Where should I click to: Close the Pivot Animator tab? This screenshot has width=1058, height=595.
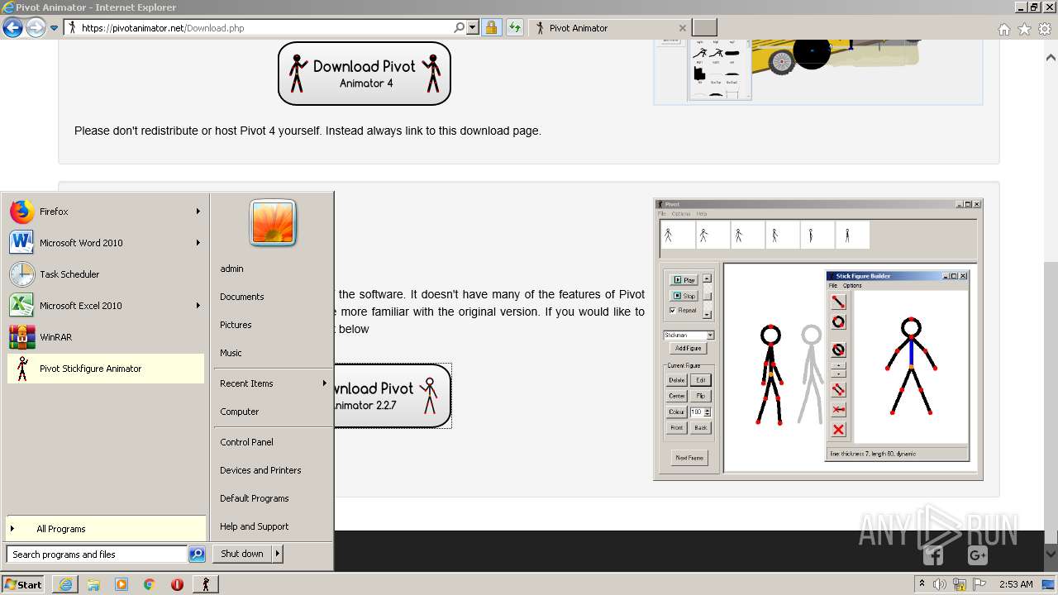coord(682,28)
